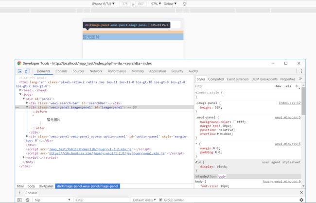316x203 pixels.
Task: Switch to the Elements tab
Action: (x=43, y=71)
